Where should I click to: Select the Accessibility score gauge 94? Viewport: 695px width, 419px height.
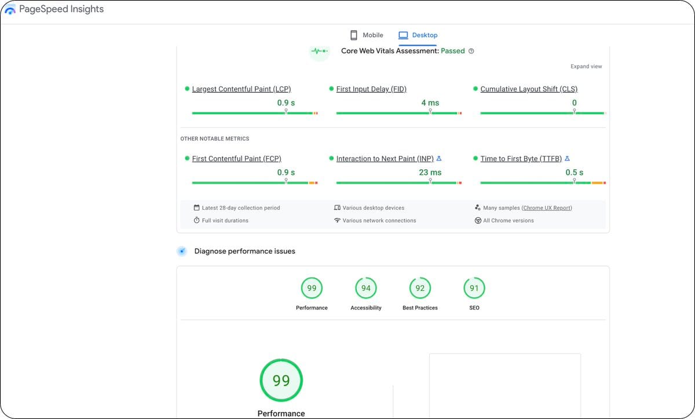[366, 288]
